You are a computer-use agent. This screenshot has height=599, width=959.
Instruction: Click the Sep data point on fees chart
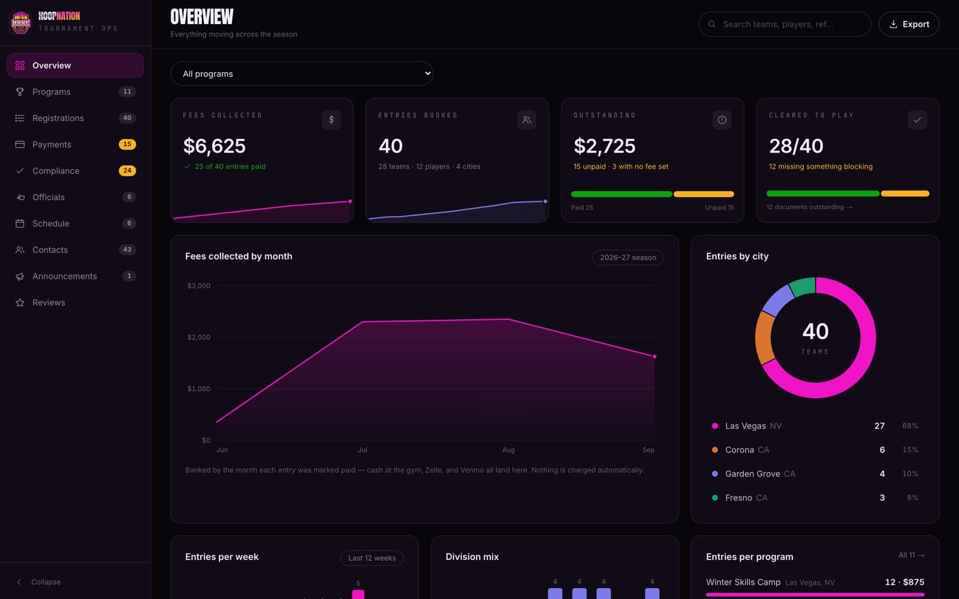[655, 356]
